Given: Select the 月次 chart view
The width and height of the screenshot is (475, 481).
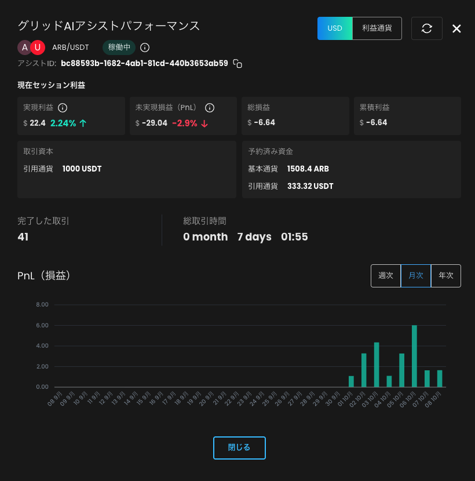Looking at the screenshot, I should pos(416,276).
